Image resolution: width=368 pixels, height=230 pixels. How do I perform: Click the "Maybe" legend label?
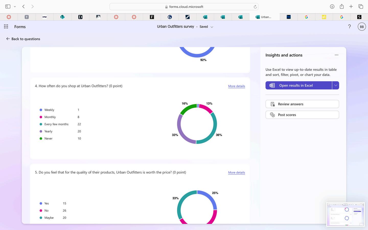(49, 218)
